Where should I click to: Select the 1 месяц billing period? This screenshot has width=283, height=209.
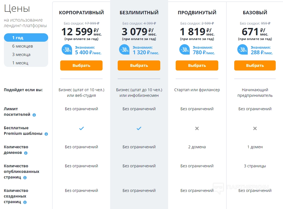point(26,63)
